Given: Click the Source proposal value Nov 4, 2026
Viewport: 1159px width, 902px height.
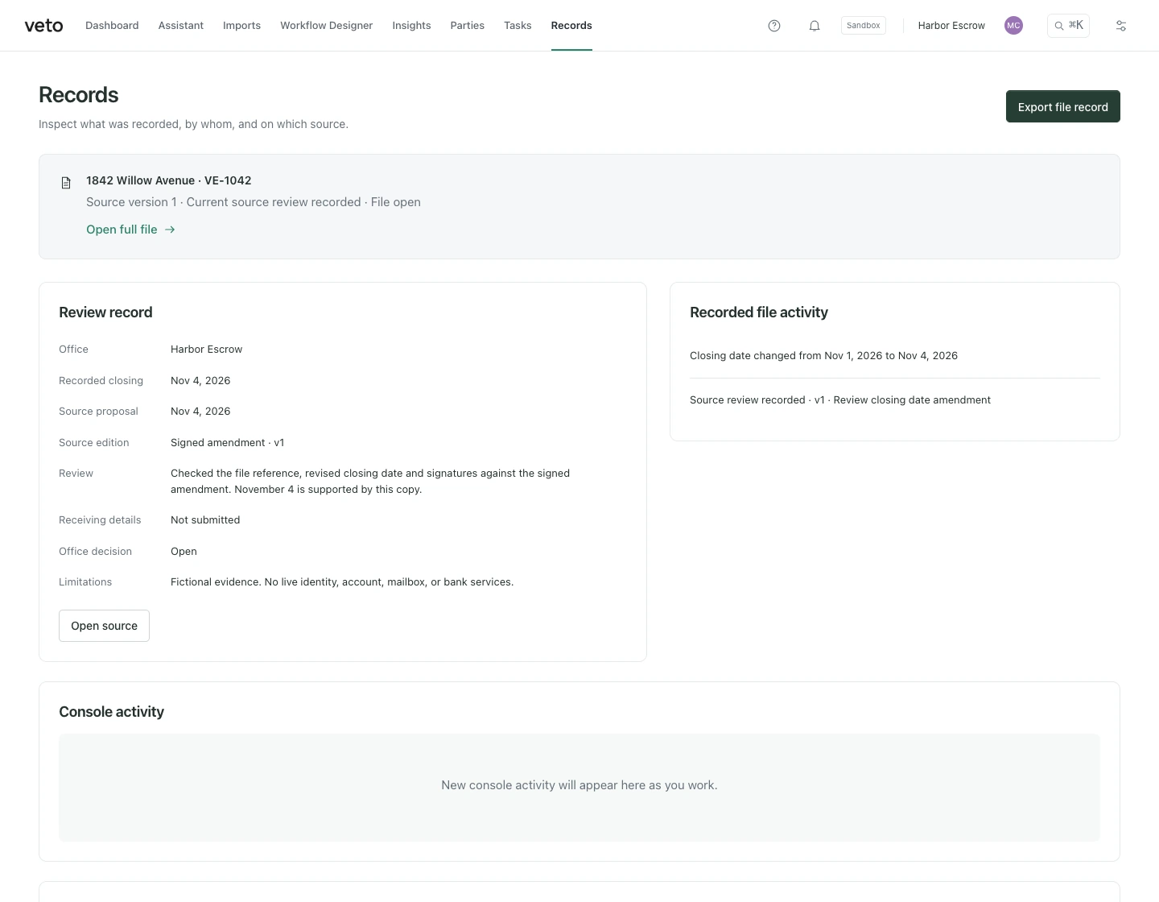Looking at the screenshot, I should point(200,412).
